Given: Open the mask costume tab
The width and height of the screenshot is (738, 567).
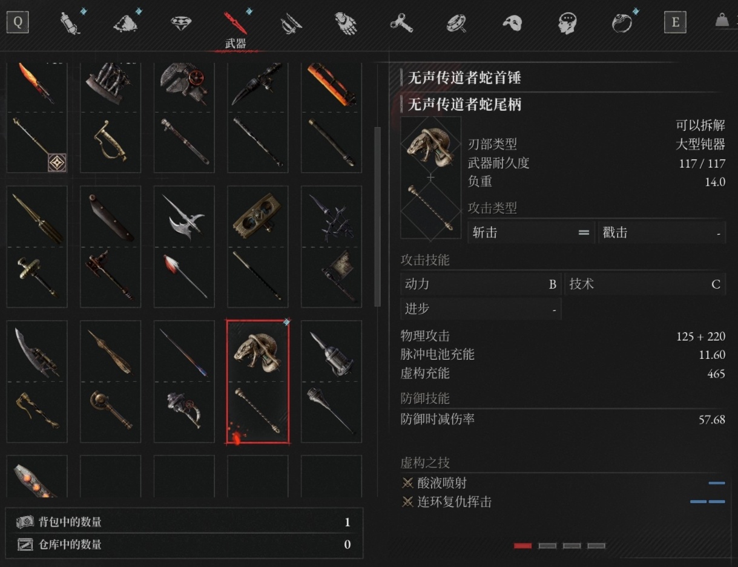Looking at the screenshot, I should 512,24.
